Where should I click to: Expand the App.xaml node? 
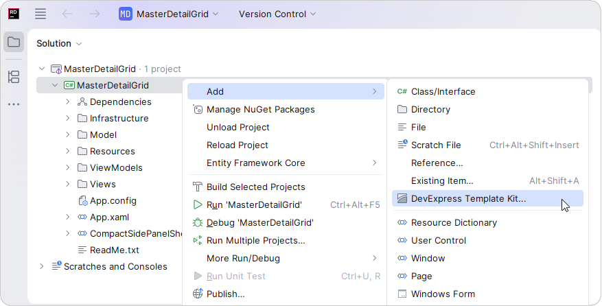(67, 217)
